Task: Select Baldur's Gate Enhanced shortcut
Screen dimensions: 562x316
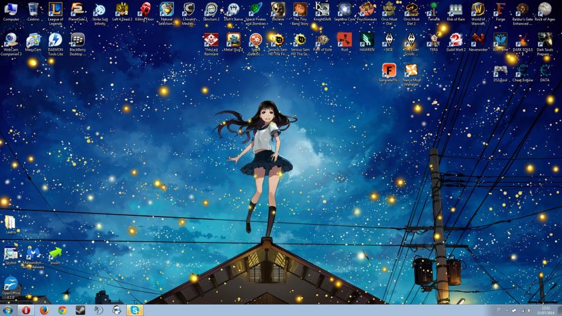Action: point(523,14)
